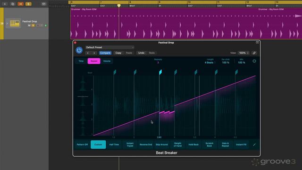This screenshot has width=302, height=170.
Task: Switch to the Repeat tab
Action: (94, 61)
